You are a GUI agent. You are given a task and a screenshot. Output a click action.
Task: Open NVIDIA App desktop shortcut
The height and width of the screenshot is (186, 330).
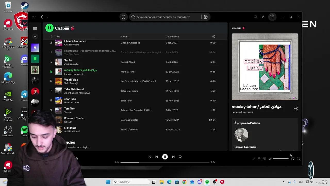(8, 96)
